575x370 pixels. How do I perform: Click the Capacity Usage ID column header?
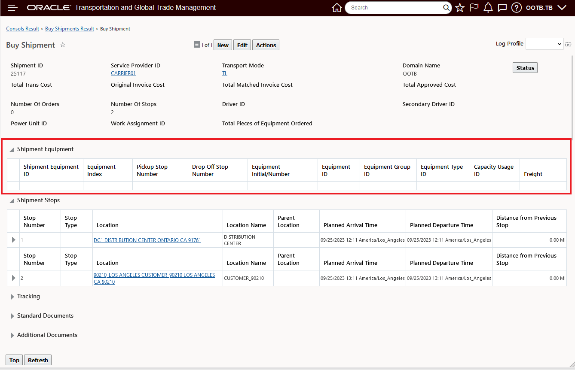pos(495,170)
